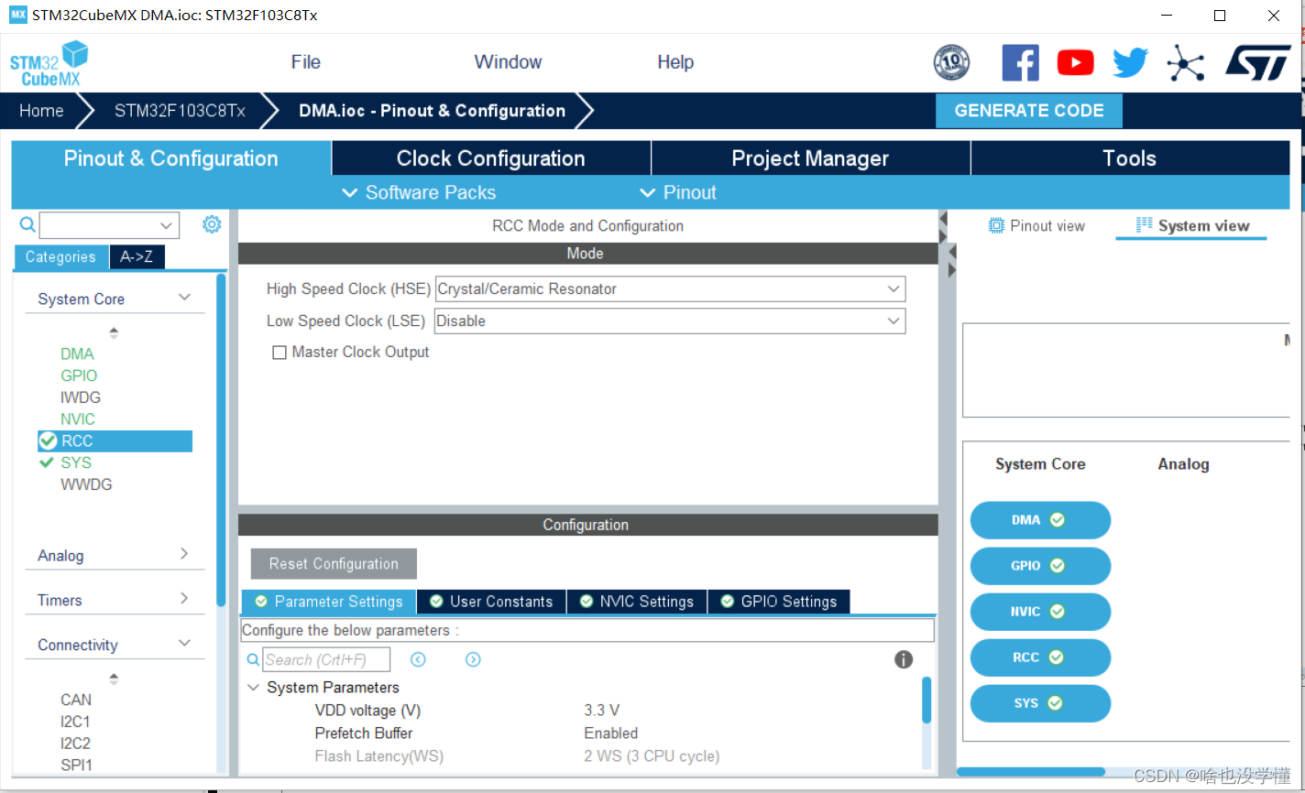The width and height of the screenshot is (1305, 793).
Task: Open the categories settings gear icon
Action: [212, 224]
